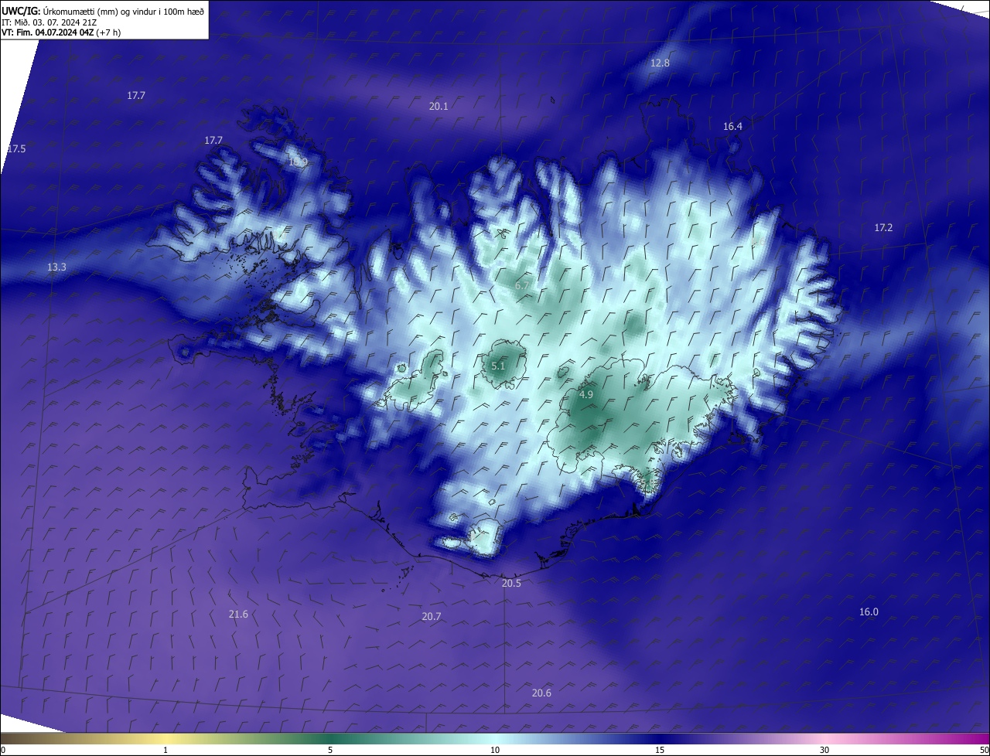
Task: Click the '(+7 h)' forecast offset text
Action: click(x=108, y=32)
